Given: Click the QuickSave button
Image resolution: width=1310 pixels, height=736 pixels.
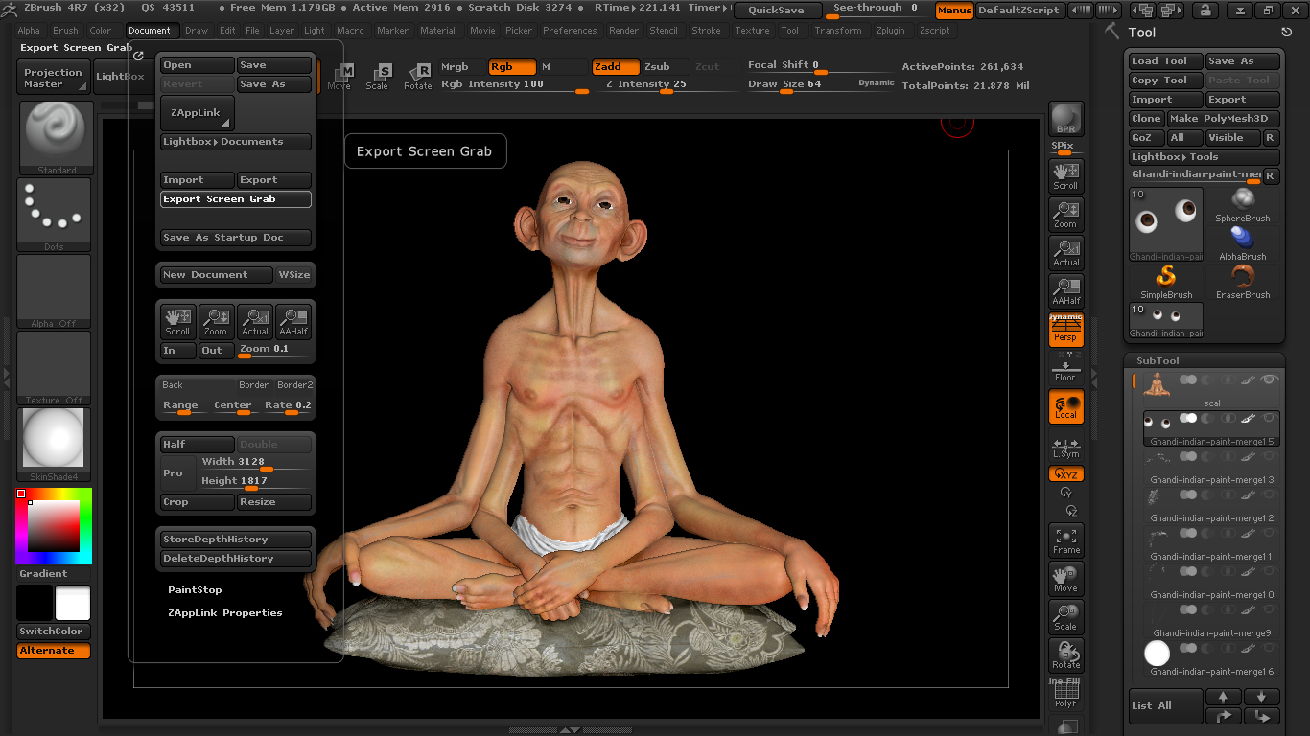Looking at the screenshot, I should pyautogui.click(x=778, y=11).
